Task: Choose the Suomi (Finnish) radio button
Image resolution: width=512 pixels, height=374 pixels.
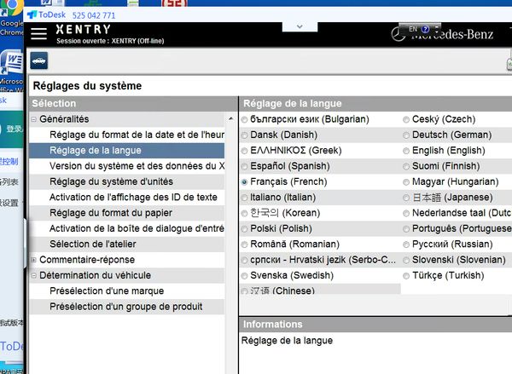Action: [x=406, y=167]
